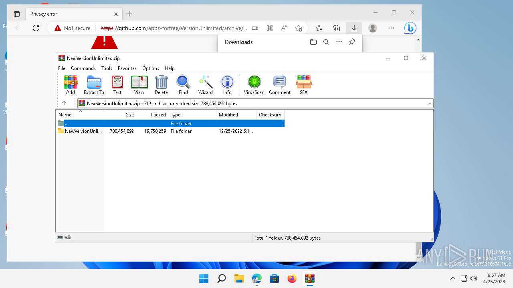Click the '19,750,259' packed size cell

click(155, 131)
